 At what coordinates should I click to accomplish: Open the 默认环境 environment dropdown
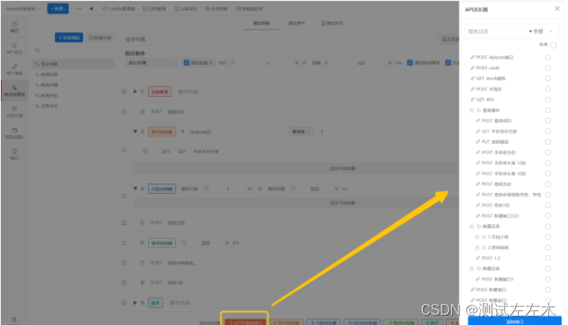pyautogui.click(x=151, y=63)
